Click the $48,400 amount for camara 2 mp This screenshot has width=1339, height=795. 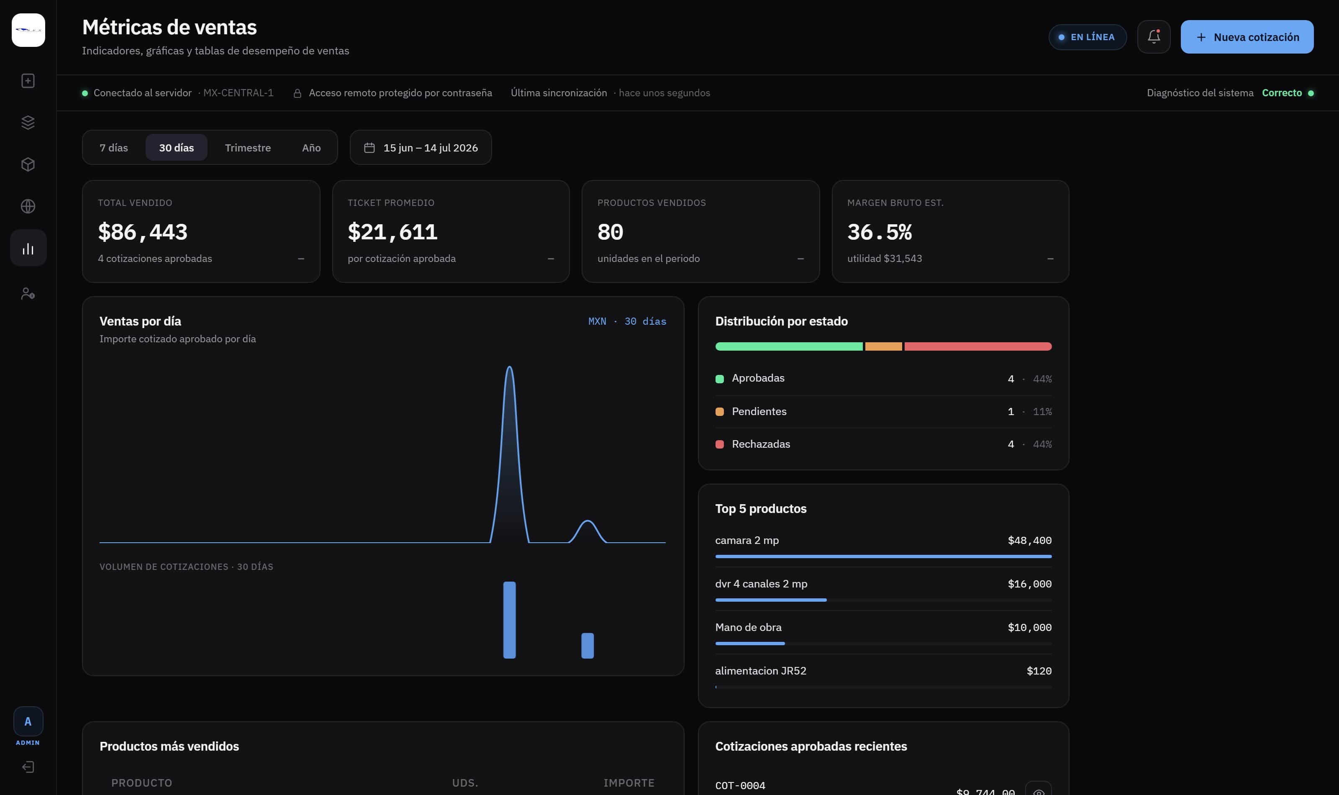[1029, 541]
